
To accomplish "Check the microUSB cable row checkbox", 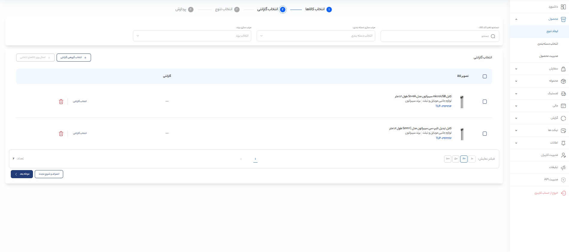I will click(485, 102).
